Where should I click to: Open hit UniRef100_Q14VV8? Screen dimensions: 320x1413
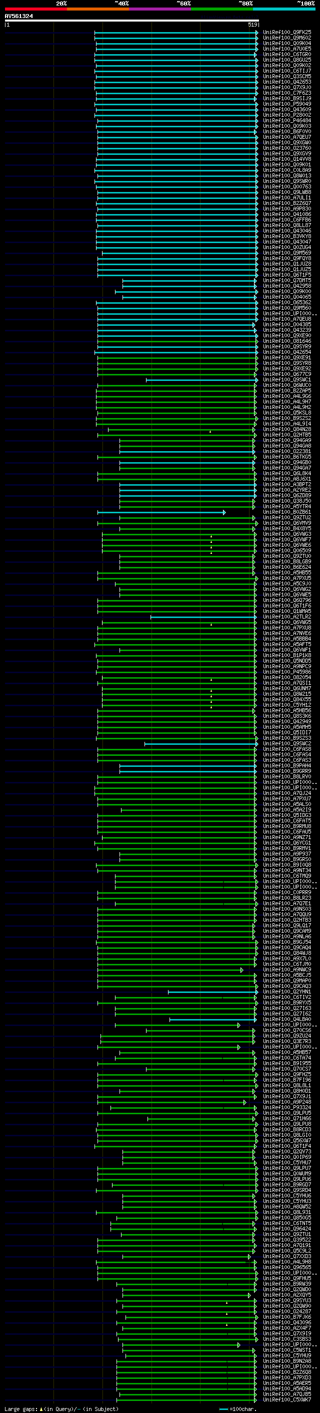pos(287,159)
